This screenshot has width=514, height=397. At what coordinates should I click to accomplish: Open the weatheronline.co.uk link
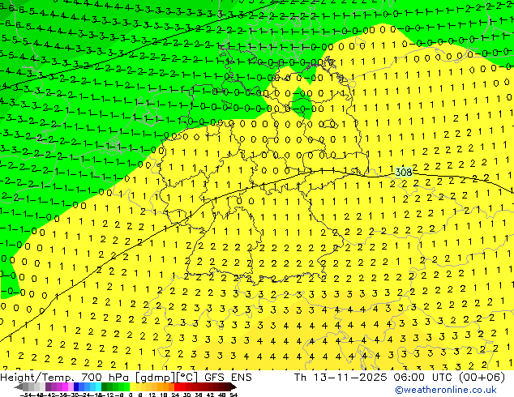coord(446,390)
